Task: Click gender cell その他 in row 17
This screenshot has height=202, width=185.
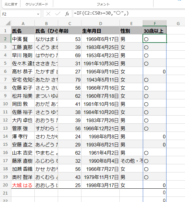Action: pos(131,160)
